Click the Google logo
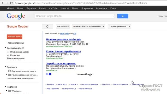 pyautogui.click(x=16, y=16)
